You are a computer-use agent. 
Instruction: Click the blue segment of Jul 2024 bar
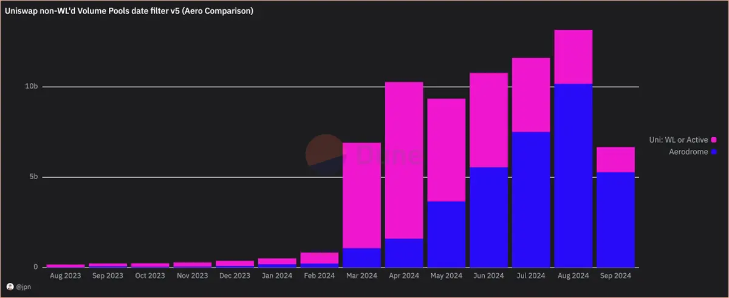pos(531,200)
